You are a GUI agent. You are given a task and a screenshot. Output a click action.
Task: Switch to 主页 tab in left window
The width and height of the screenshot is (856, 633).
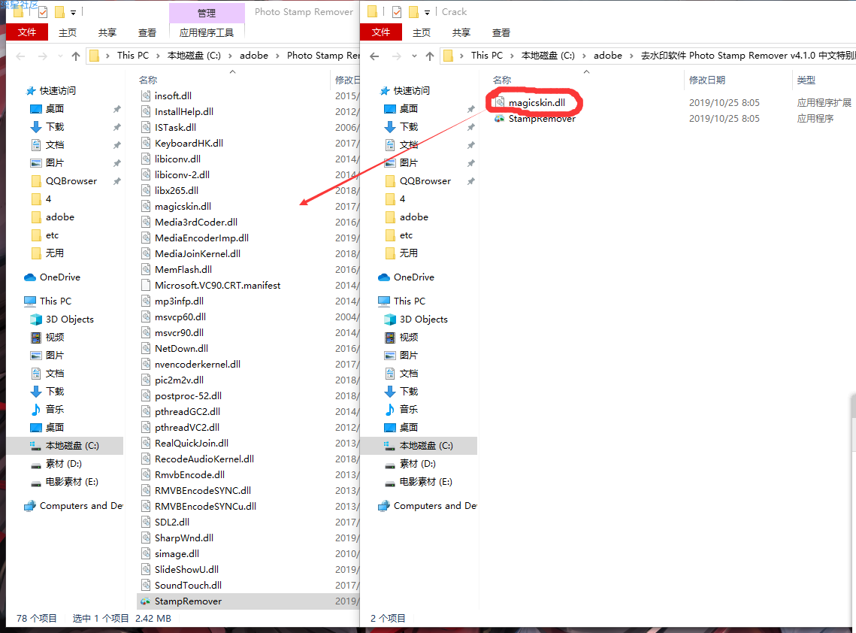pos(68,33)
